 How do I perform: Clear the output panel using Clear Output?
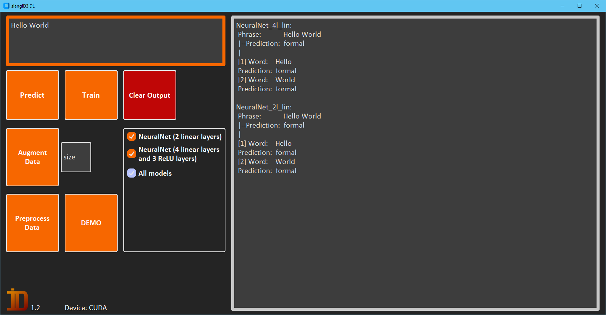click(150, 95)
